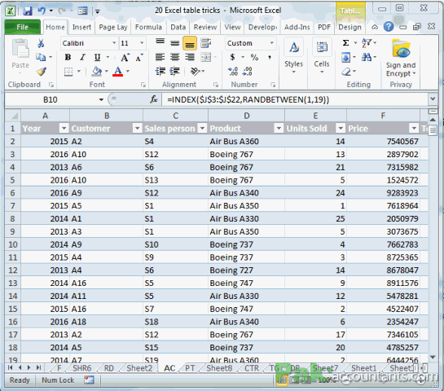
Task: Click the Cut scissors icon
Action: (41, 43)
